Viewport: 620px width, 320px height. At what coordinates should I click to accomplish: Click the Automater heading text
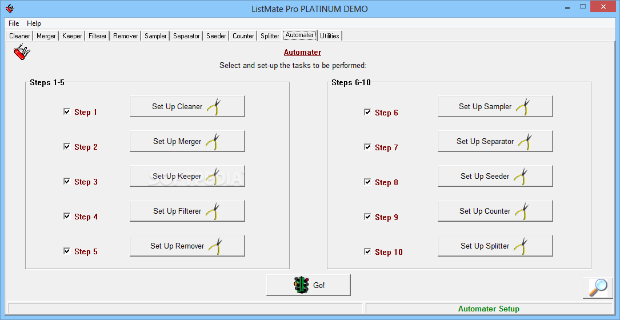pyautogui.click(x=302, y=52)
